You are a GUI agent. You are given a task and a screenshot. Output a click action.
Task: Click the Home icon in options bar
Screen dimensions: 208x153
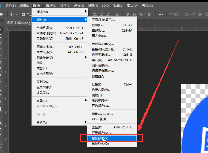coord(2,14)
